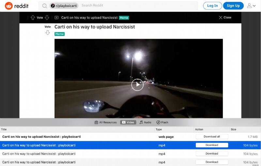Upvote using the arrow in the black header
This screenshot has width=261, height=166.
click(x=33, y=18)
